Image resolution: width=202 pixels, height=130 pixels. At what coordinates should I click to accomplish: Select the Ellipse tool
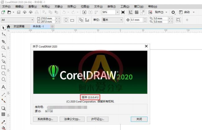pos(3,73)
